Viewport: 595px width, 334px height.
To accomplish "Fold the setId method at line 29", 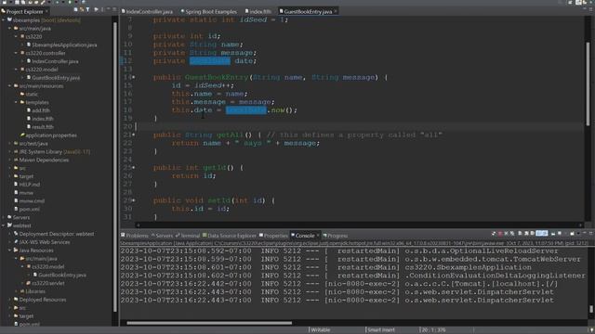I will pyautogui.click(x=134, y=200).
